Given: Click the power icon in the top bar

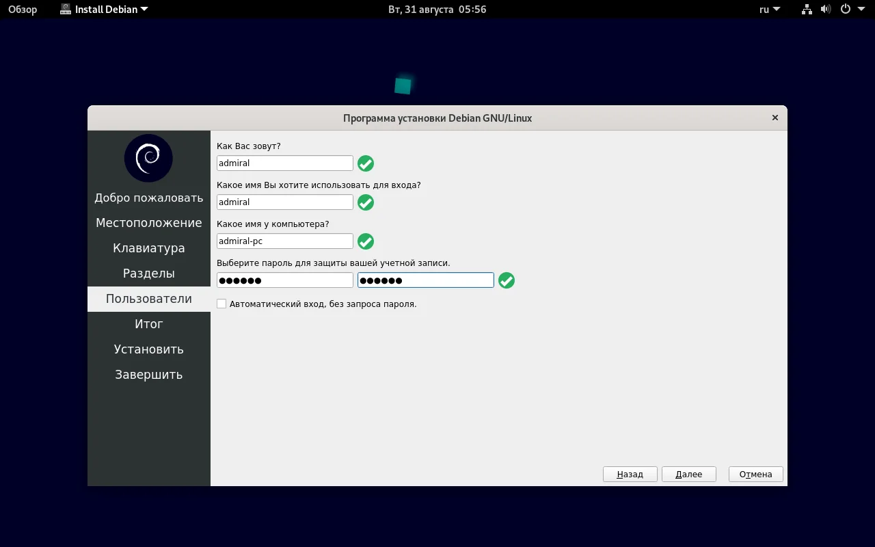Looking at the screenshot, I should pos(846,9).
